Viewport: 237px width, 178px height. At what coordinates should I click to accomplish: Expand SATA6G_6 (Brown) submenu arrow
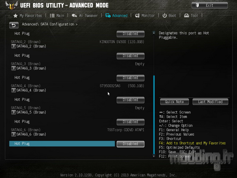pyautogui.click(x=13, y=134)
